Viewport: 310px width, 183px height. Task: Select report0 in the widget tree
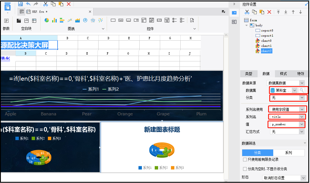(x=267, y=31)
